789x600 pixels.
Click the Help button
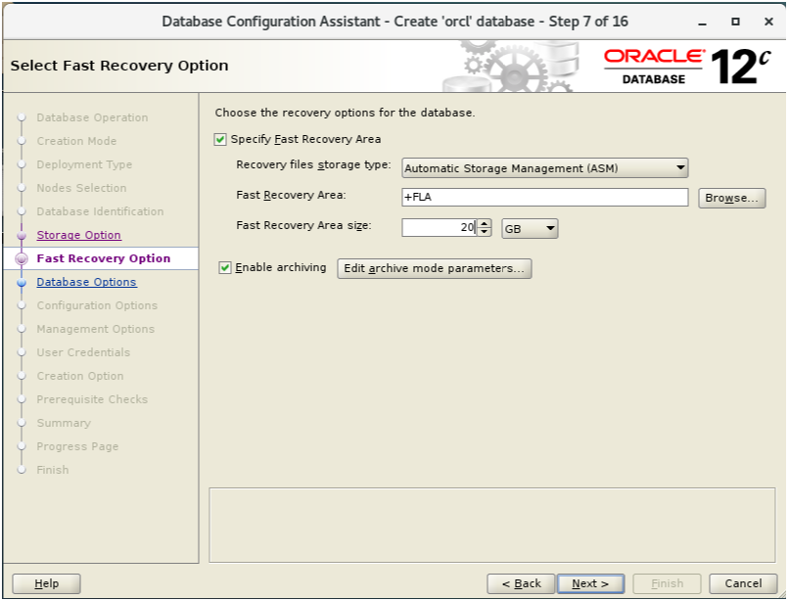click(46, 583)
